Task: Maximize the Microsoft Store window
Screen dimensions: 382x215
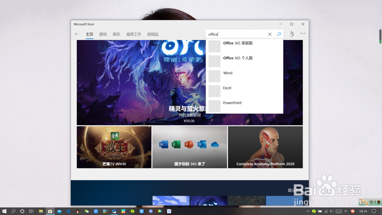Action: (291, 24)
